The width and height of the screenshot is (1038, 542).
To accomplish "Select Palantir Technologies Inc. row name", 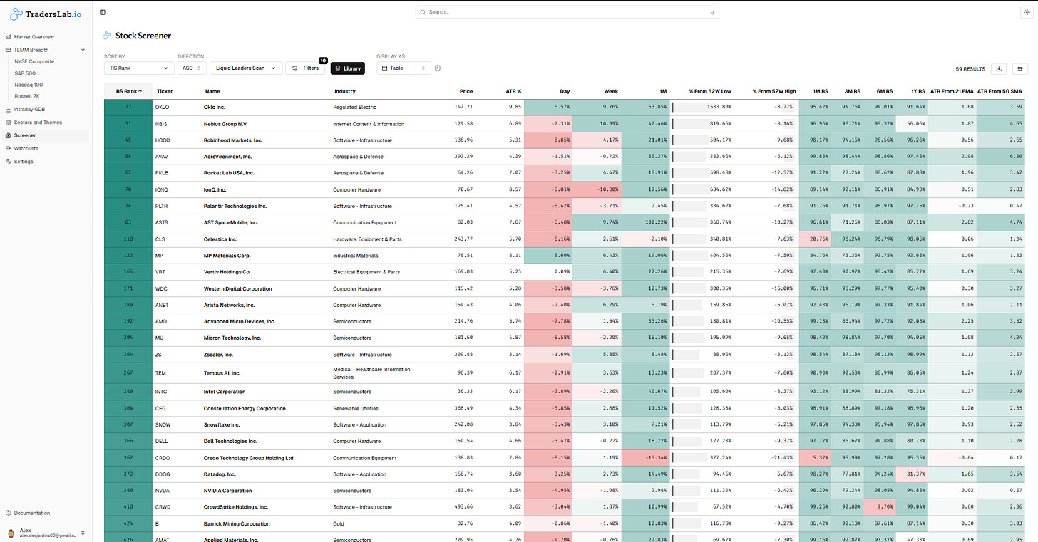I will point(235,206).
